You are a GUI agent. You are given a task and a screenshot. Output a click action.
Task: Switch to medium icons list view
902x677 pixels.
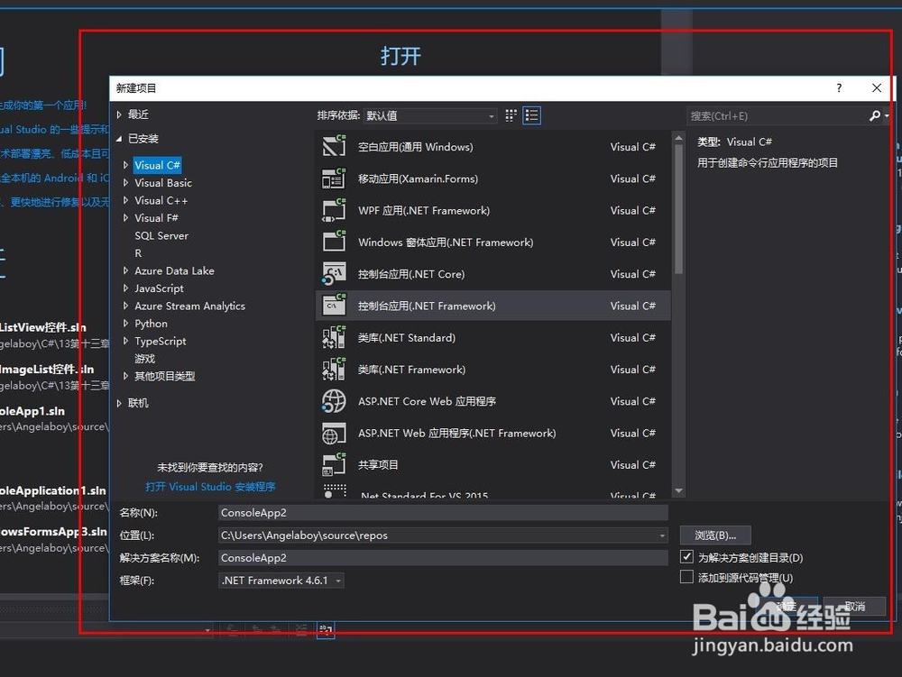(531, 115)
